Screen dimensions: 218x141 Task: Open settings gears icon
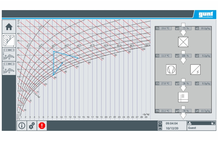tap(32, 126)
